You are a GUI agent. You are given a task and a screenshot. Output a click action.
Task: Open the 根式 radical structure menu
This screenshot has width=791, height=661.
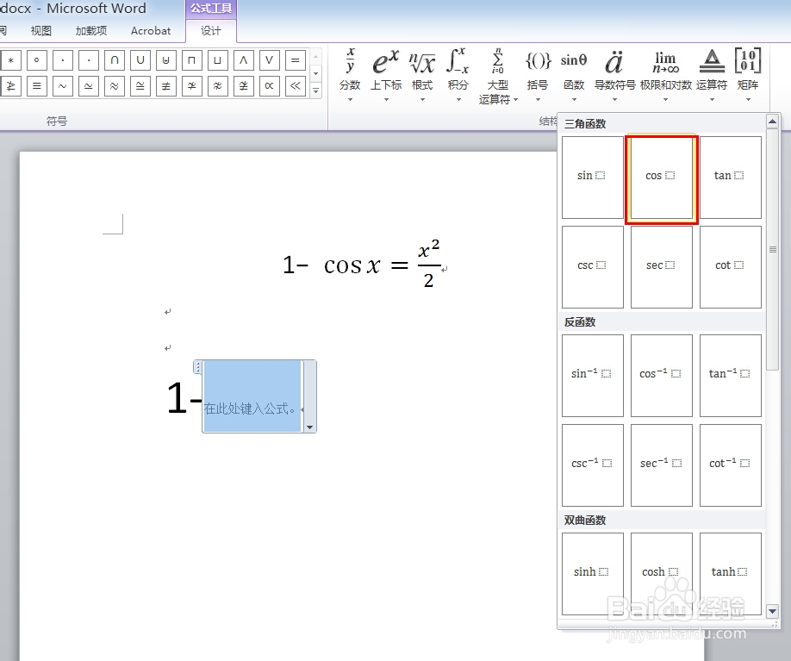pyautogui.click(x=422, y=75)
